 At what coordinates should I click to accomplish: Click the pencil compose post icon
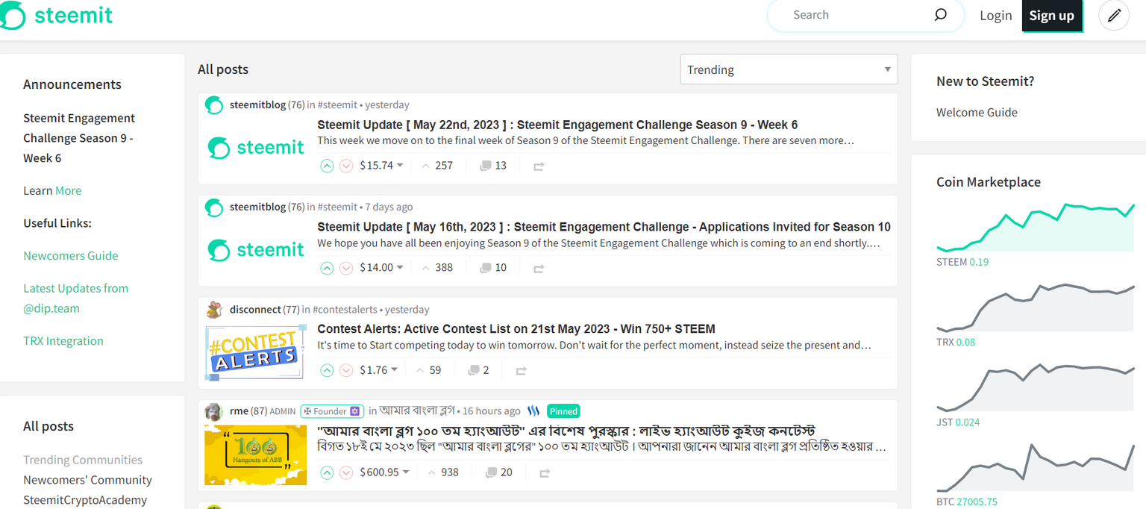1114,16
